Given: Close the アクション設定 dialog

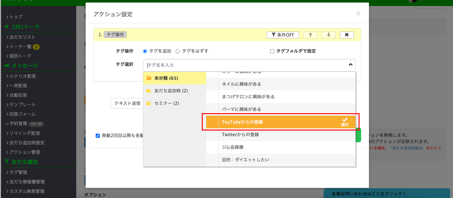Looking at the screenshot, I should pos(358,14).
